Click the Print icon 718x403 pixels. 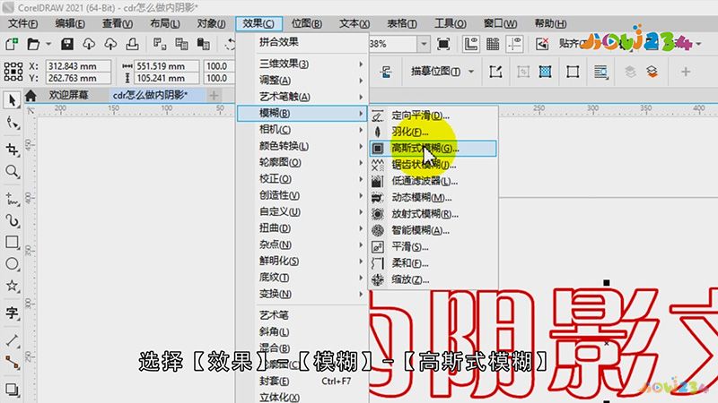[x=132, y=44]
